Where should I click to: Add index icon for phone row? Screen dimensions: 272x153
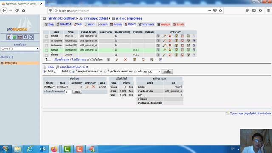pos(188,50)
